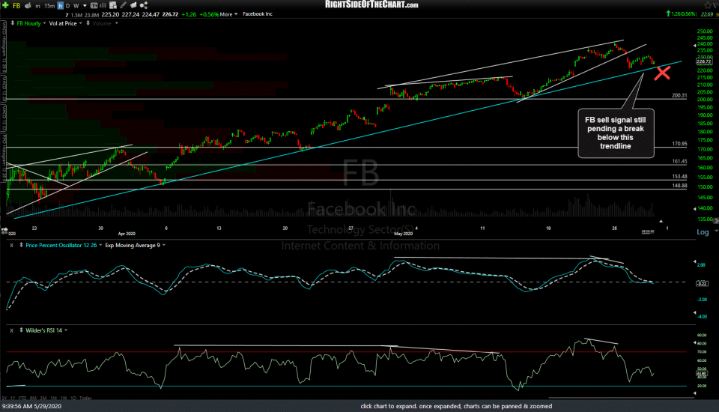Select the 6M time range

33,398
